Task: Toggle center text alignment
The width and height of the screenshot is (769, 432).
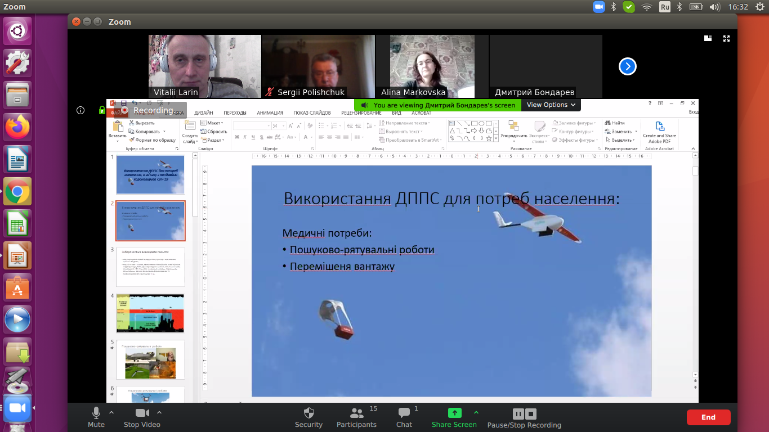Action: (x=329, y=137)
